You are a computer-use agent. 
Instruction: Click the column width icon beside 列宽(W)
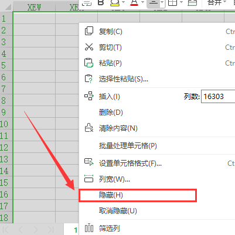coord(88,178)
